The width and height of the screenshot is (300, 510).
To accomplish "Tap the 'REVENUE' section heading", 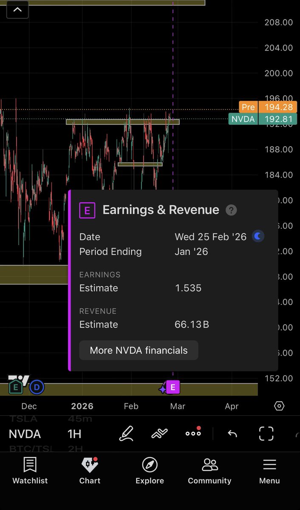I will [98, 311].
